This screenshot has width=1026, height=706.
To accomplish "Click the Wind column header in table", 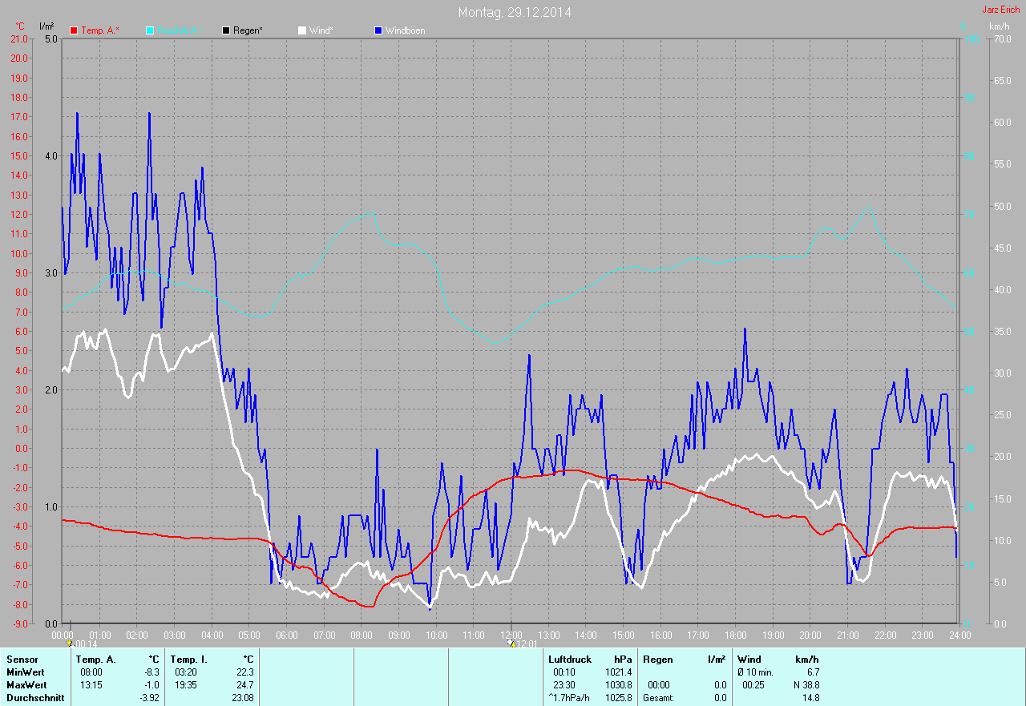I will [749, 660].
